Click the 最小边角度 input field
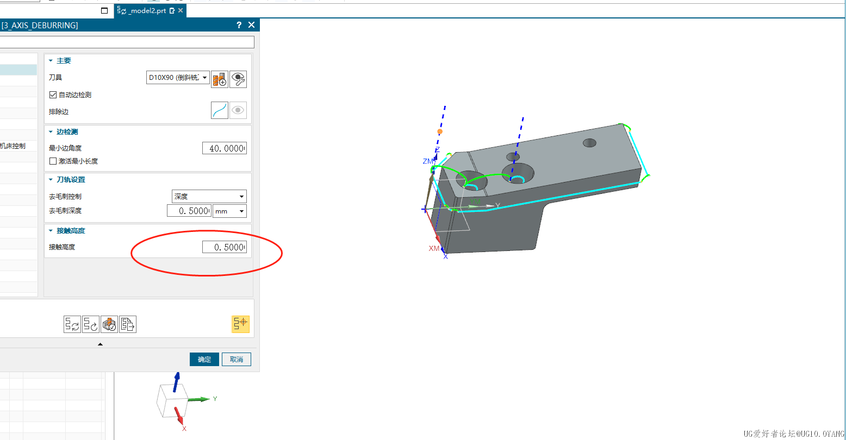 tap(224, 148)
